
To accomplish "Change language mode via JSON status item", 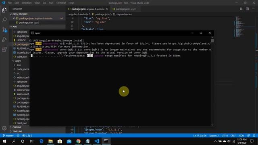I will (x=241, y=136).
